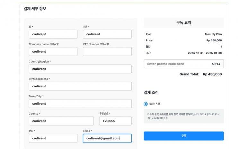Select the Country/Region field
Viewport: 238px width, 156px height.
tap(80, 69)
